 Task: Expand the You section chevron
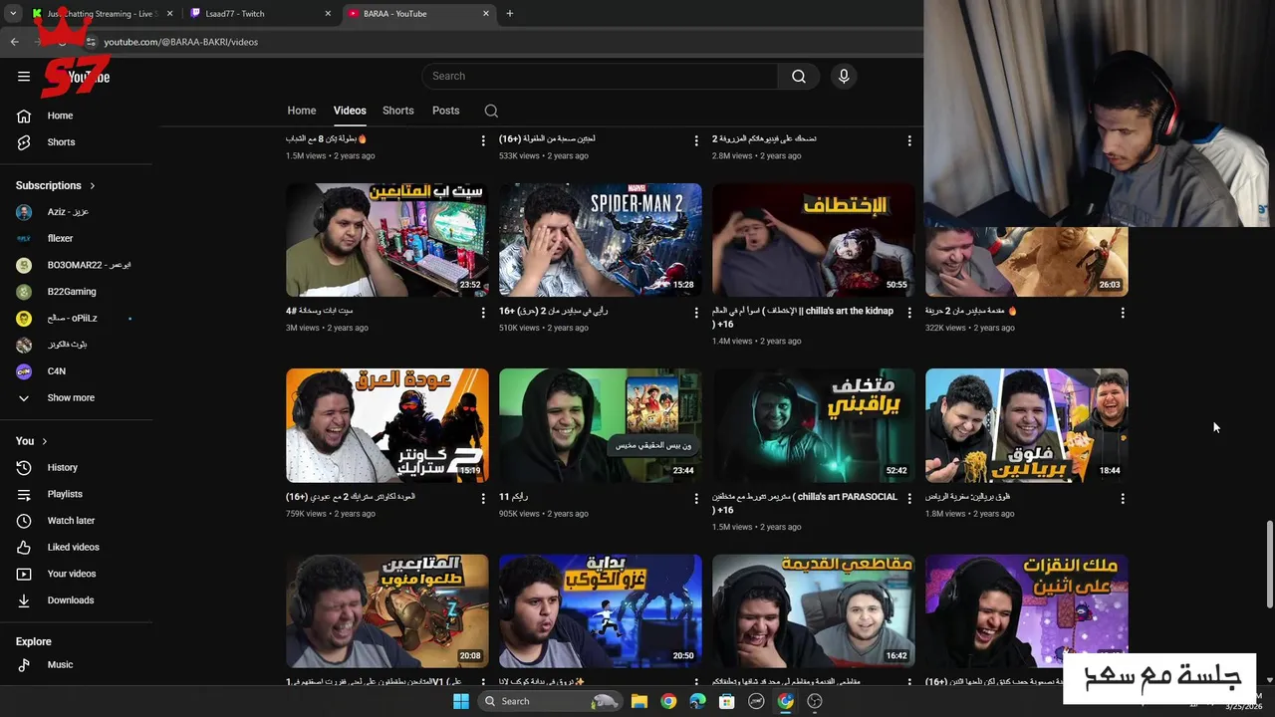[x=44, y=441]
